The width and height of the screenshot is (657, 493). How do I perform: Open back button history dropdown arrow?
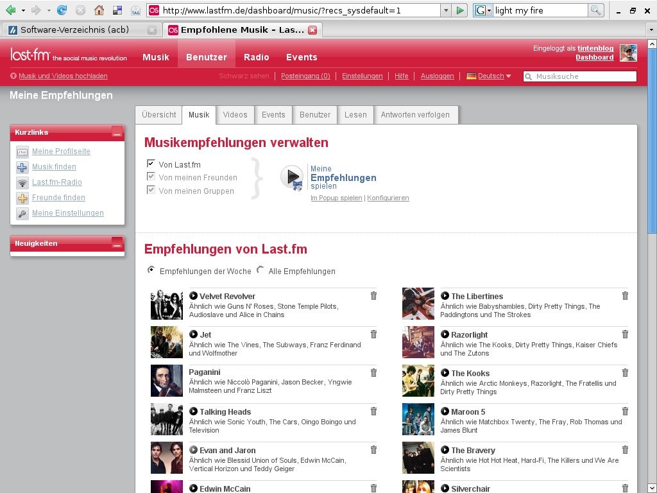(x=24, y=10)
